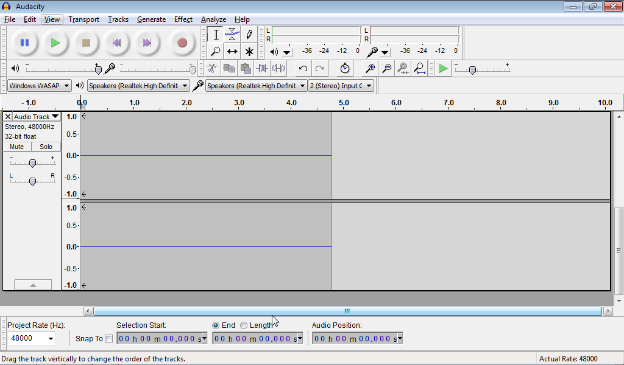Screen dimensions: 624x365
Task: Open the output meter dropdown arrow
Action: 287,52
